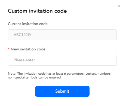
Task: Click the New invitation code label
Action: (28, 49)
